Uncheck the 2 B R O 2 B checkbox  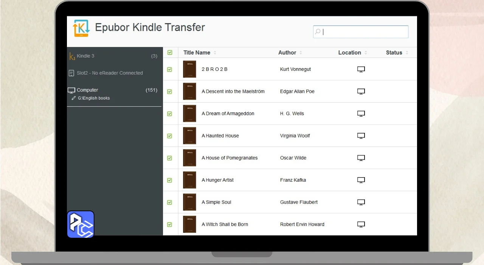click(169, 70)
